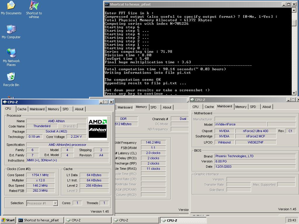299x224 pixels.
Task: Switch to the Shortcut to hexus_pifast taskbar button
Action: [x=40, y=220]
